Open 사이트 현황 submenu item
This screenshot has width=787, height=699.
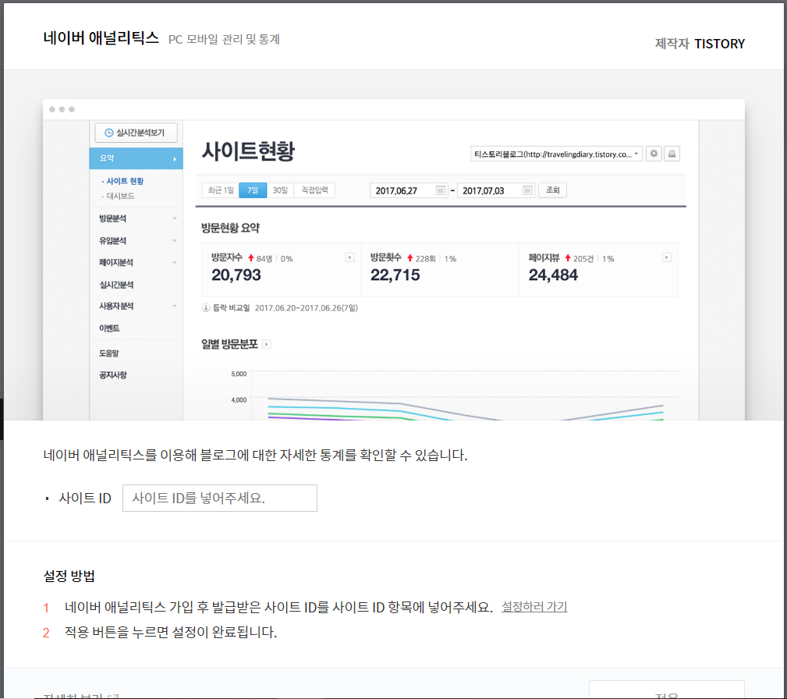125,181
